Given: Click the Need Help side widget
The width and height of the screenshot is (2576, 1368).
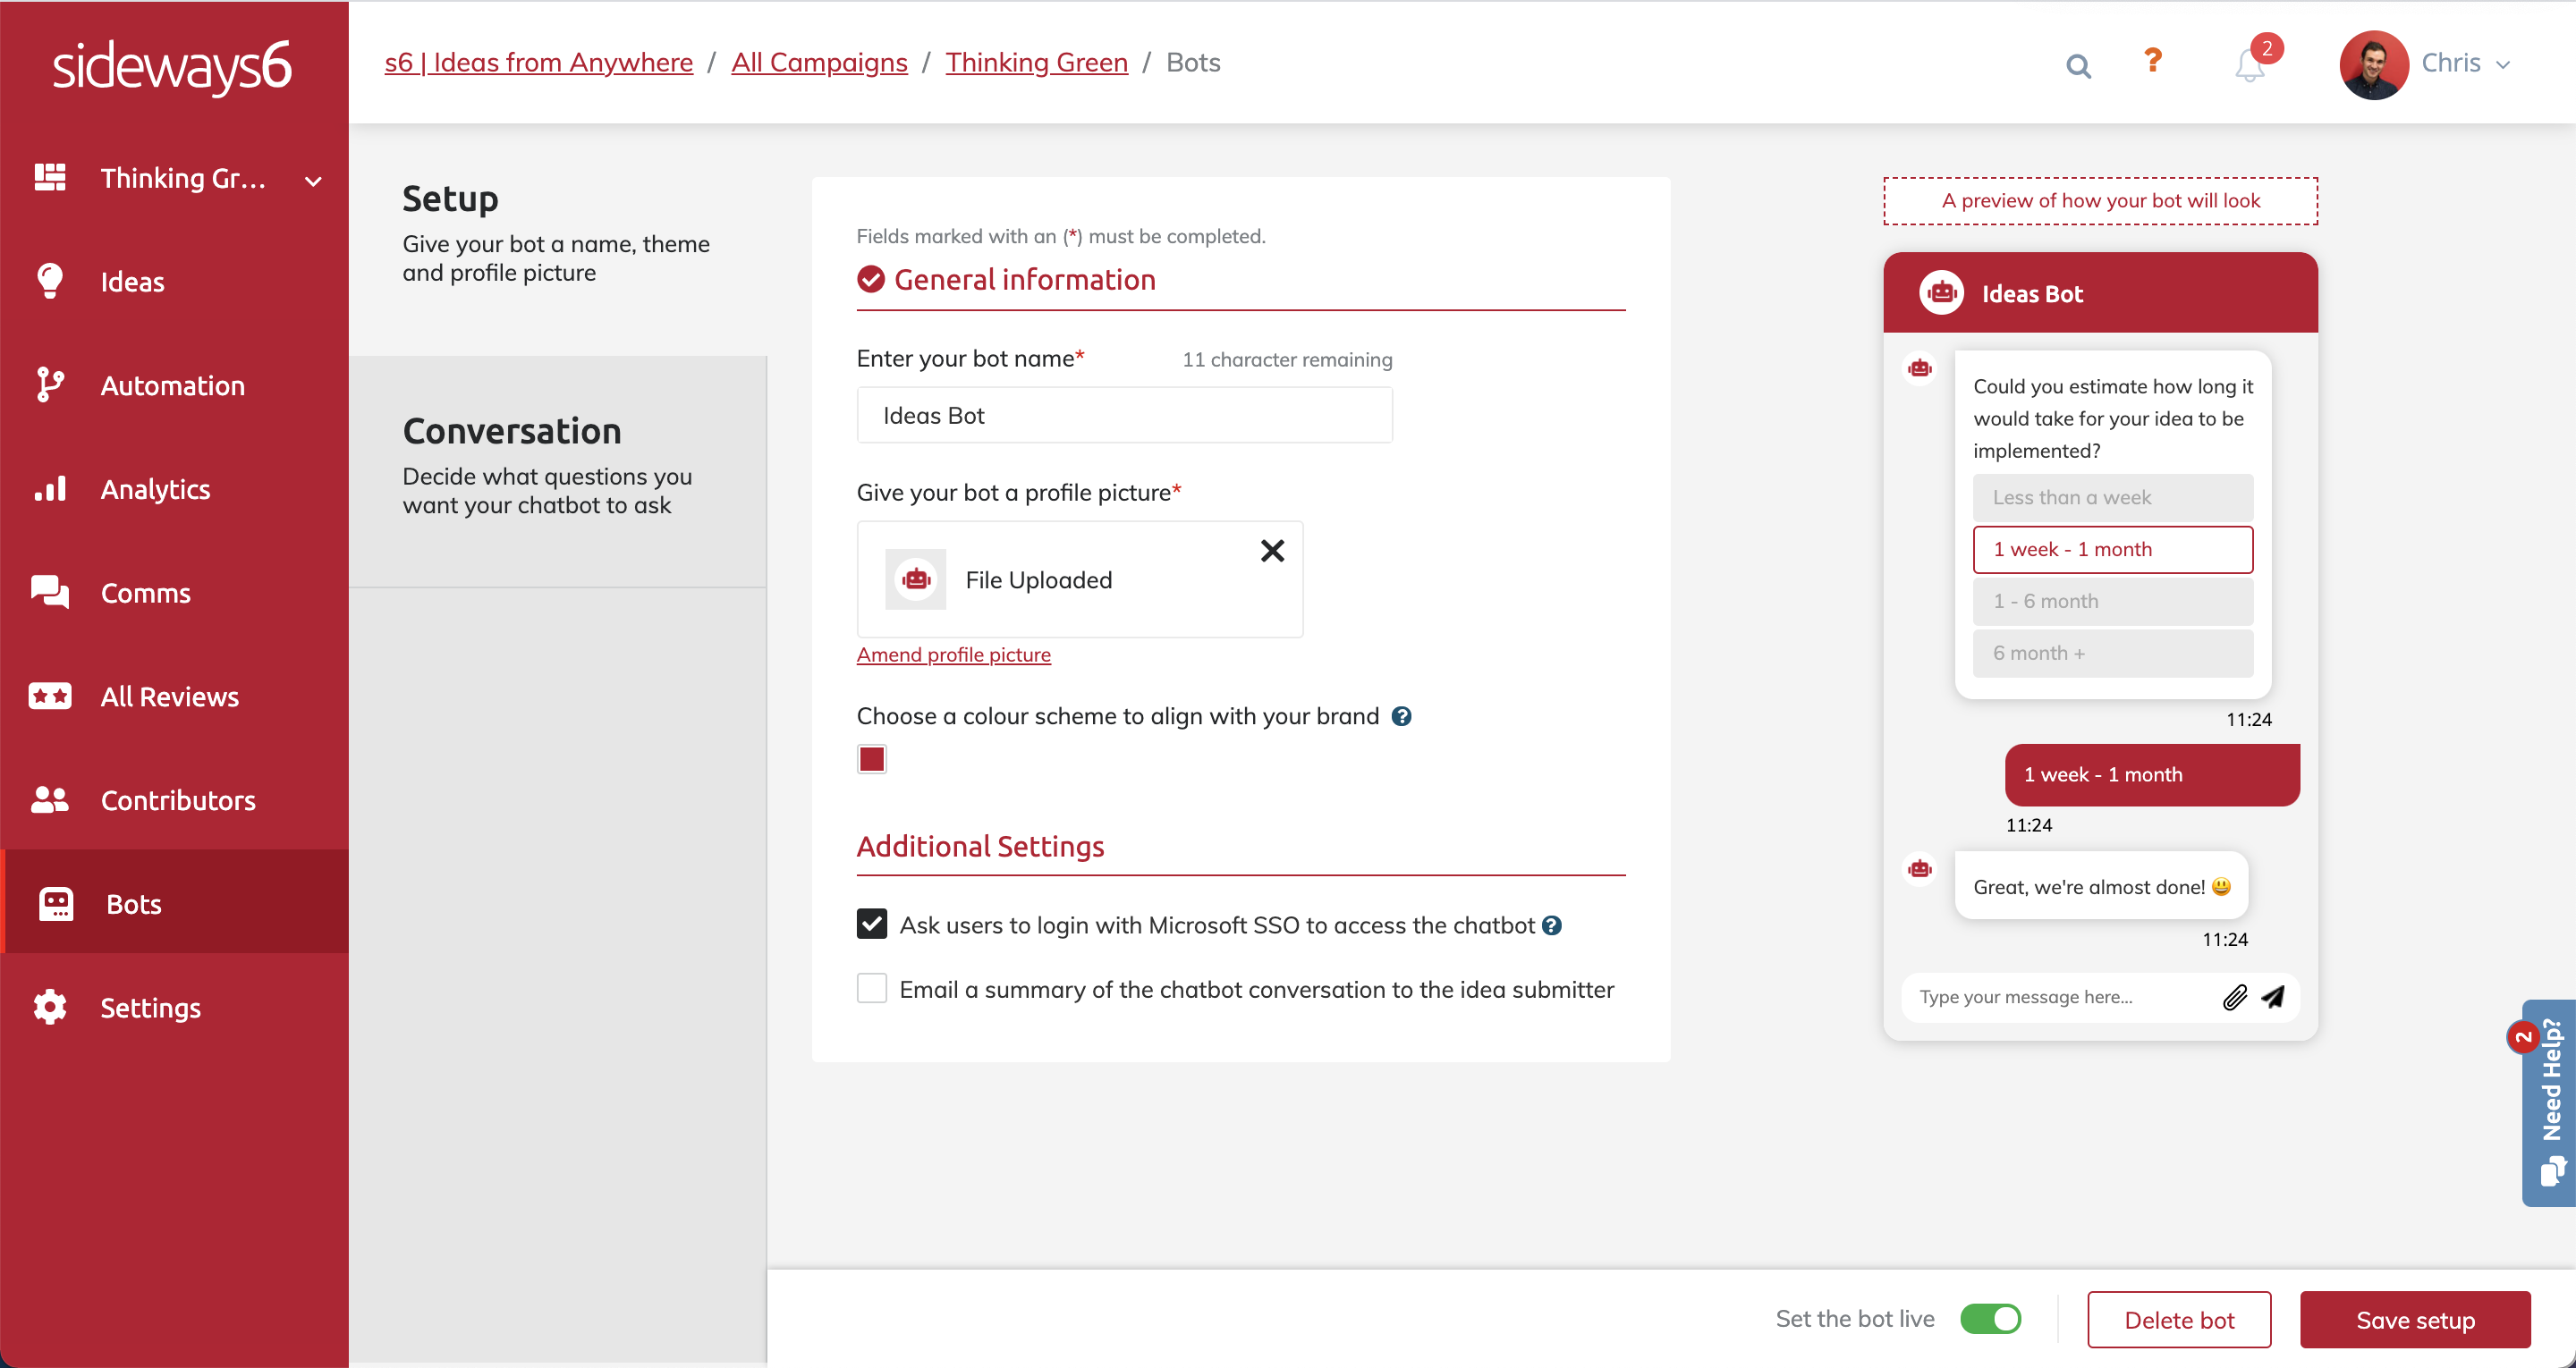Looking at the screenshot, I should click(2550, 1100).
